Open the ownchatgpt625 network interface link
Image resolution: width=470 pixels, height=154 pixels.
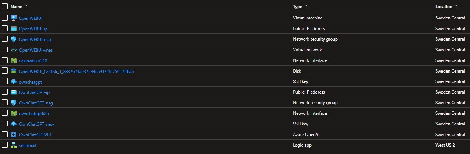34,113
